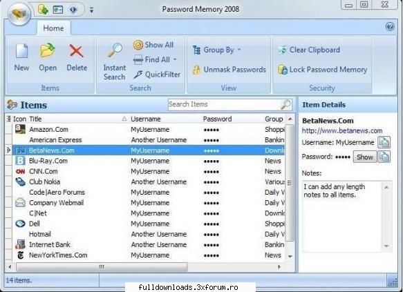This screenshot has width=403, height=292.
Task: Click the Notes scrollbar up arrow
Action: 386,187
